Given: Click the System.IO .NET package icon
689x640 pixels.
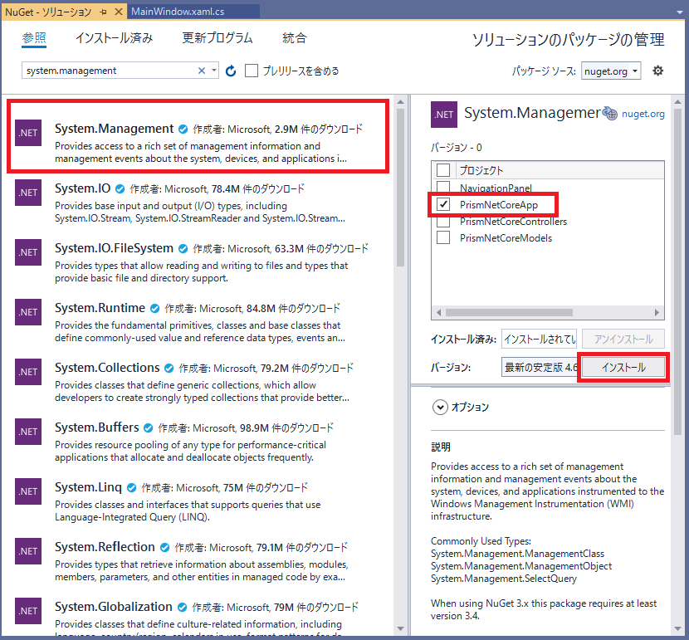Looking at the screenshot, I should pyautogui.click(x=28, y=193).
